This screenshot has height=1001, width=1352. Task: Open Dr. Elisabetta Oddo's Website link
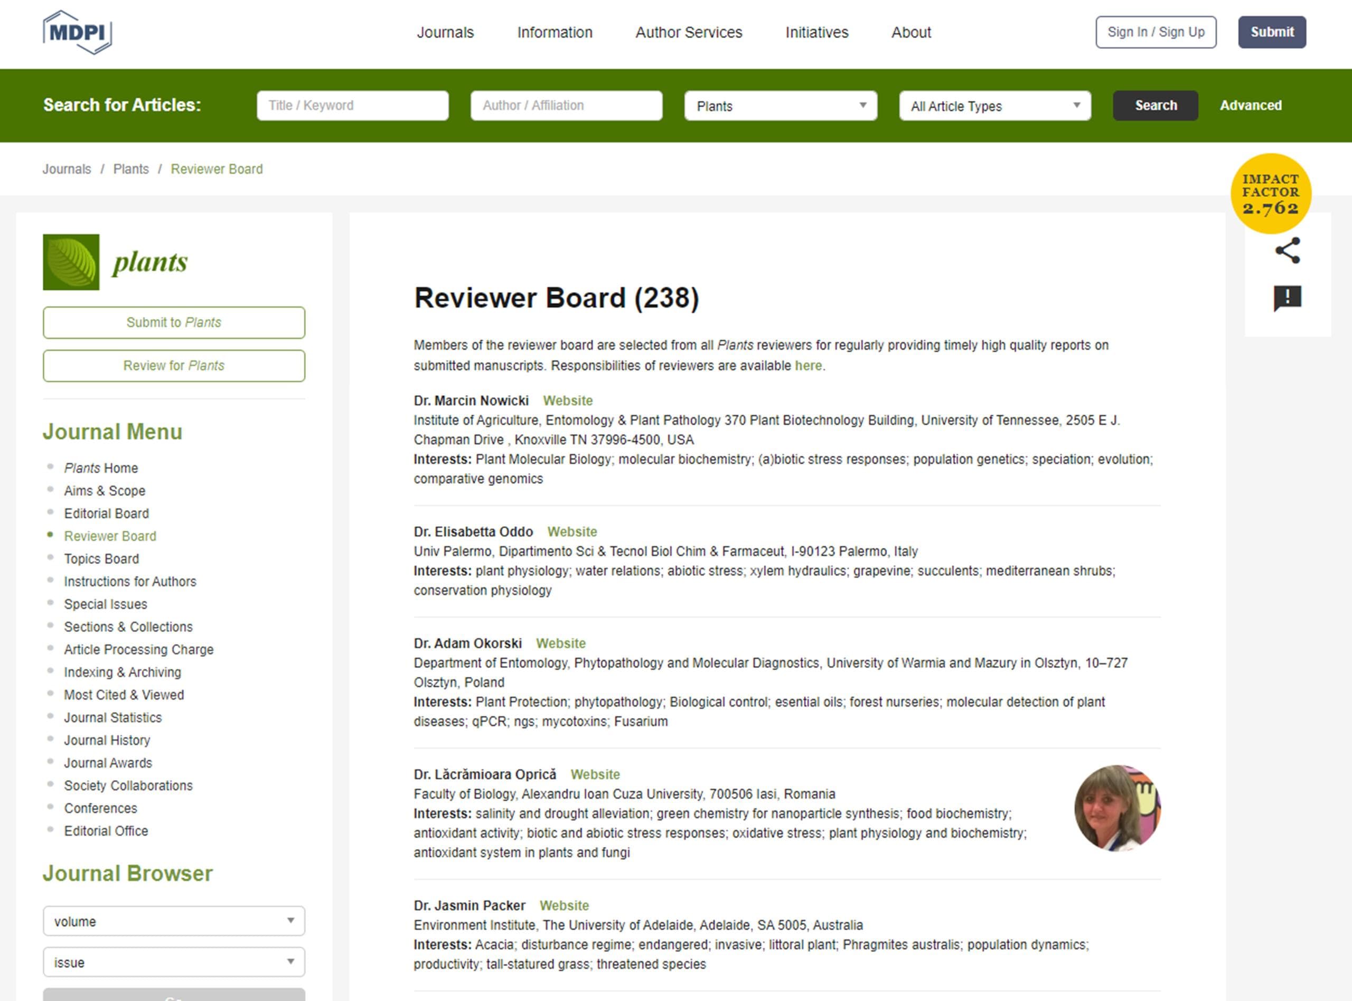(572, 532)
